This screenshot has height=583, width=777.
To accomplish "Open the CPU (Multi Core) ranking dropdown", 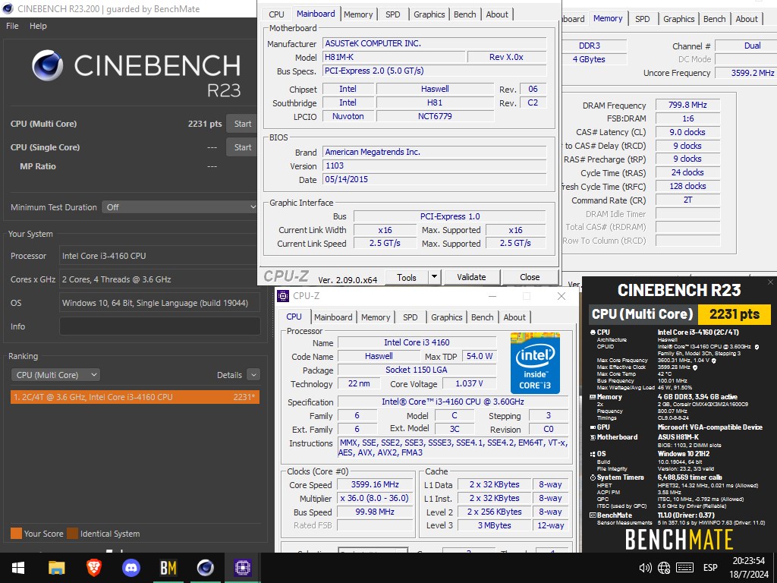I will tap(55, 375).
